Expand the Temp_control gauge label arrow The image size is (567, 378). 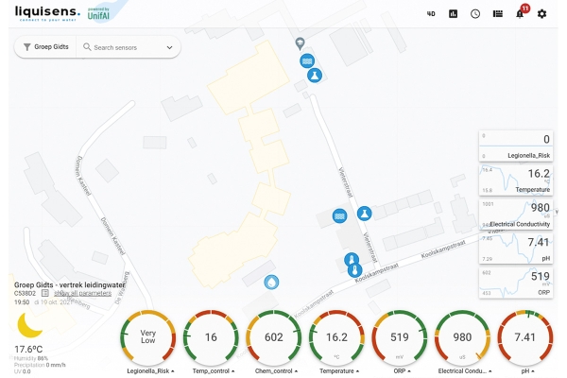232,371
